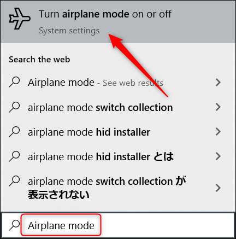Expand switch collection が表示されない chevron
236x239 pixels.
coord(218,188)
